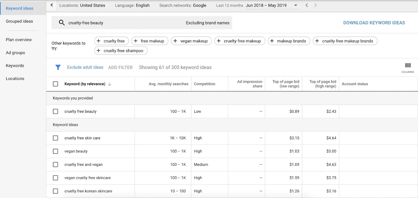Screen dimensions: 418x198
Task: Add 'vegan makeup' keyword suggestion chip
Action: (x=191, y=41)
